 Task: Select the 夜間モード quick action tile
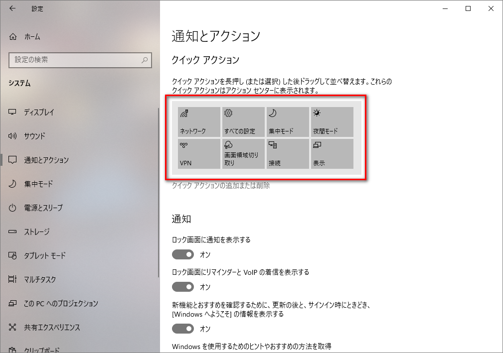[x=332, y=122]
